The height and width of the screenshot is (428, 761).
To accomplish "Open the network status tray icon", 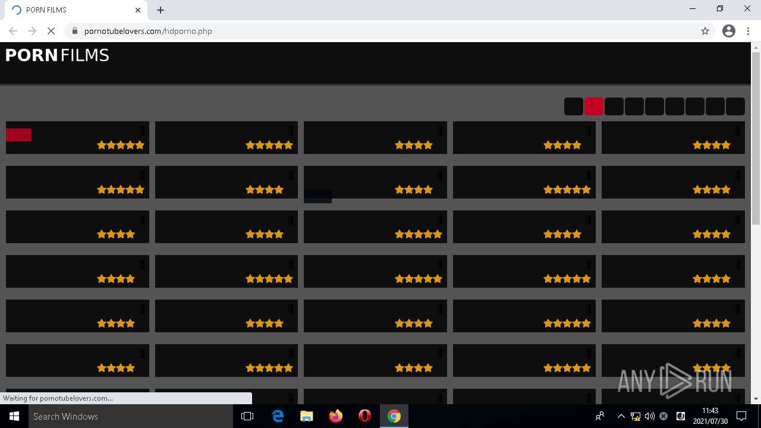I will tap(636, 416).
